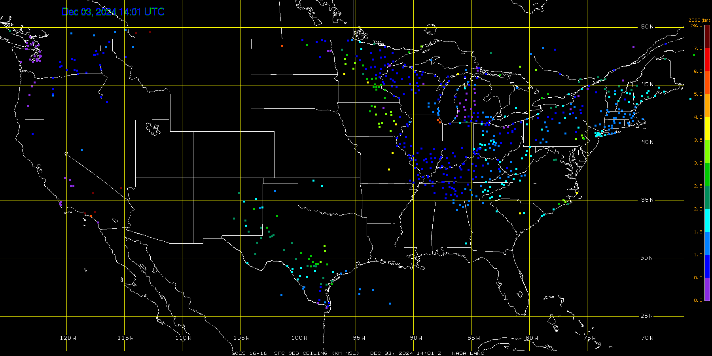Click the '4.0' colorbar tick label
Viewport: 712px width, 356px height.
pyautogui.click(x=698, y=117)
